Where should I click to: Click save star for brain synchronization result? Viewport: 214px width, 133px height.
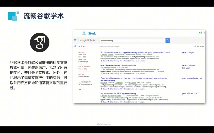point(101,89)
